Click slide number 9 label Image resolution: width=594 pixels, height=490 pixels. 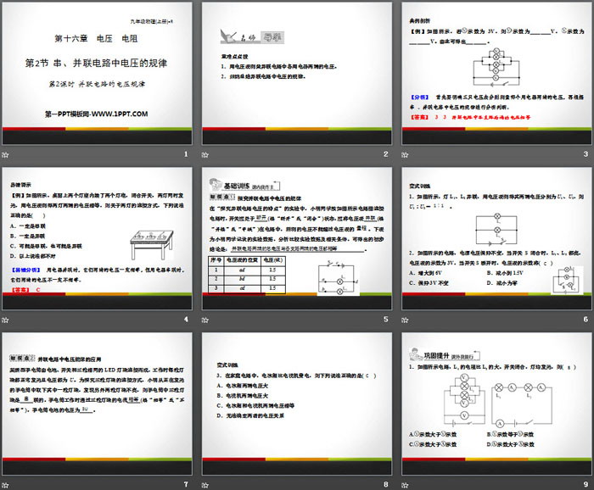(x=586, y=484)
